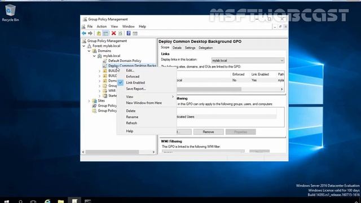This screenshot has width=361, height=203.
Task: Collapse the Domains tree node
Action: coord(89,51)
